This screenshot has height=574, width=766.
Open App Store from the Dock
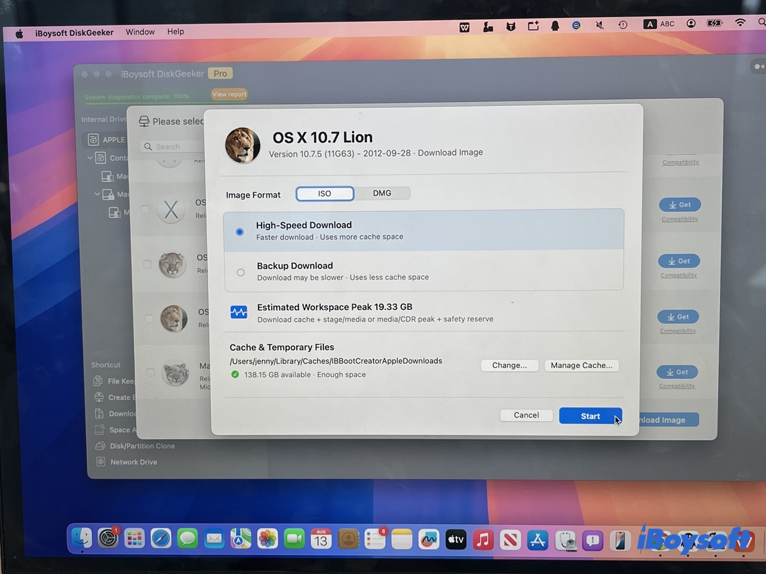pyautogui.click(x=538, y=540)
